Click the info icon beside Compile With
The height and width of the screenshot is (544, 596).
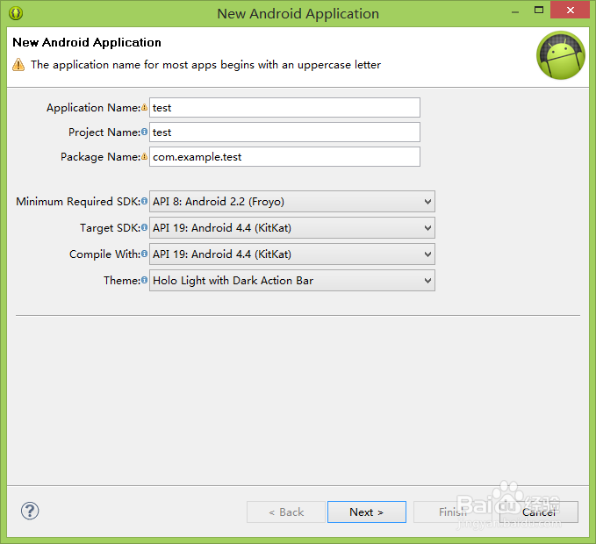(145, 254)
